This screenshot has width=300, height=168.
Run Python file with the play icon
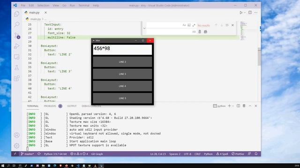(241, 13)
